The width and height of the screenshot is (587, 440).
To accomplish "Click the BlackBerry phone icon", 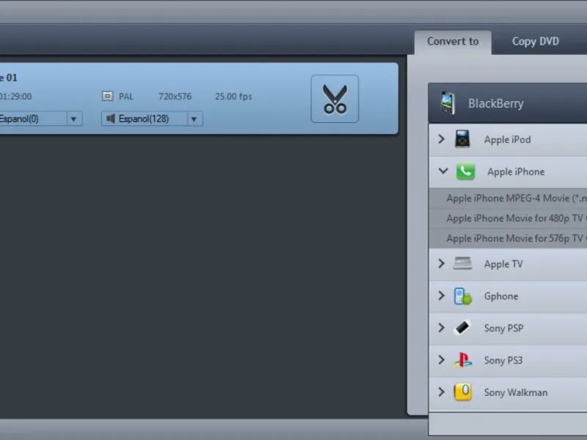I will [448, 103].
